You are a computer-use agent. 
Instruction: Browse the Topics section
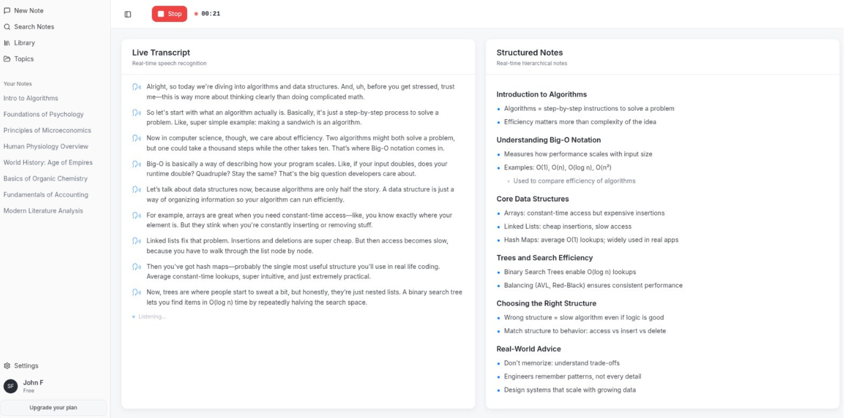24,59
